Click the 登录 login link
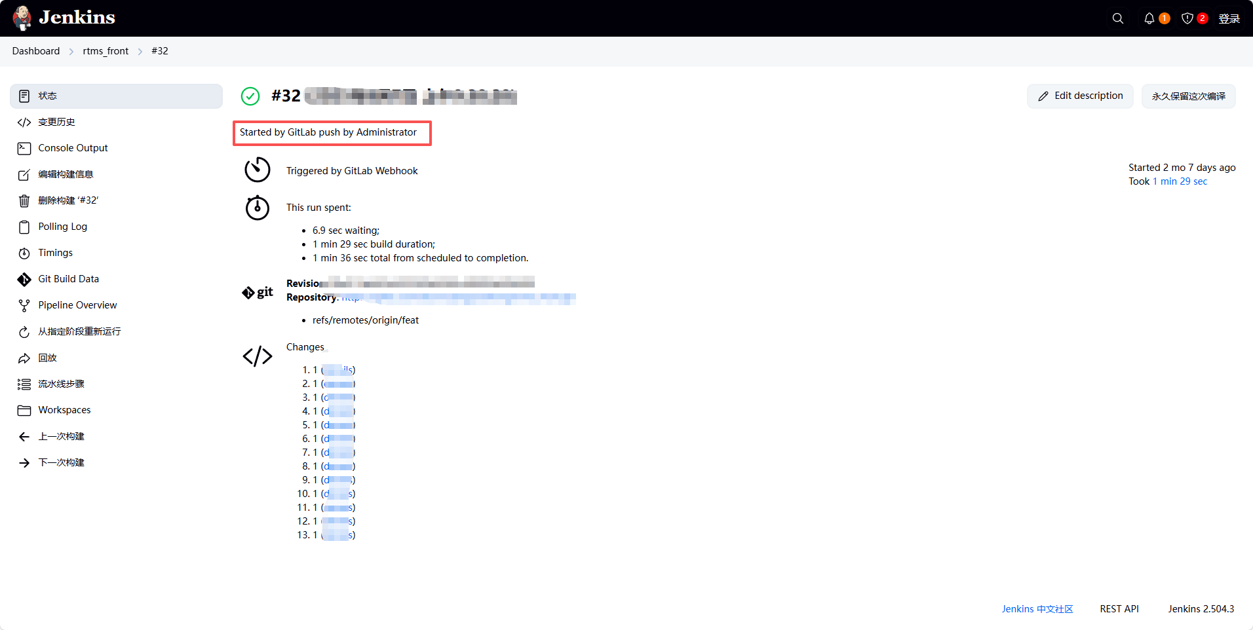 [1229, 18]
